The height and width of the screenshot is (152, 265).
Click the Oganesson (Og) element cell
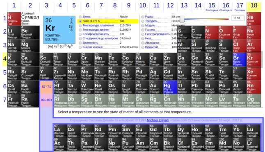click(x=254, y=101)
